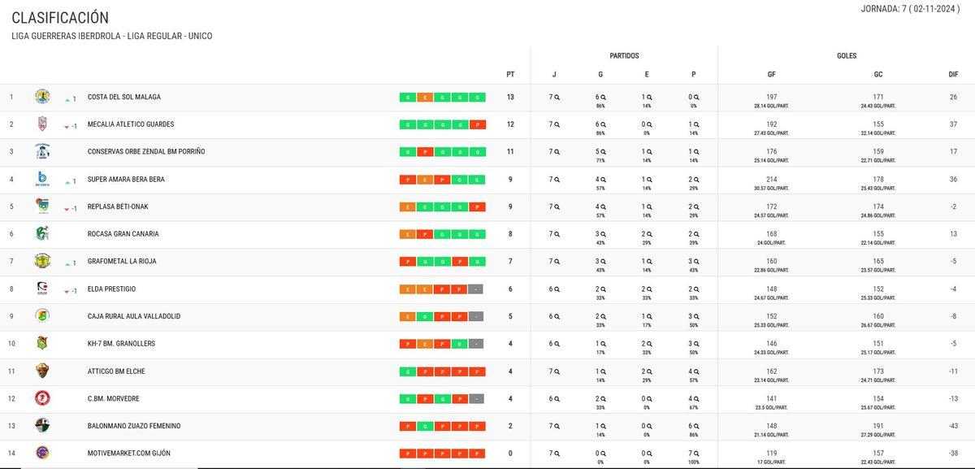Click the Motivemarket.com Gijón team logo
This screenshot has width=975, height=469.
pos(42,453)
